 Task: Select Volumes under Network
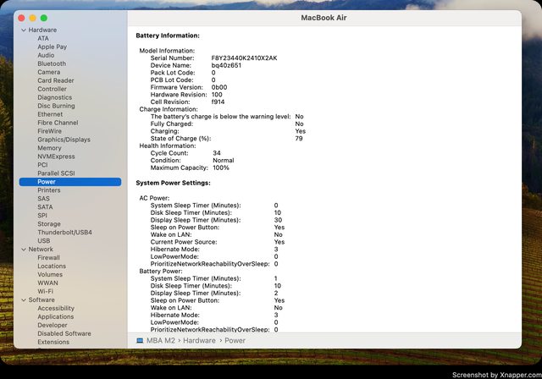[x=50, y=275]
